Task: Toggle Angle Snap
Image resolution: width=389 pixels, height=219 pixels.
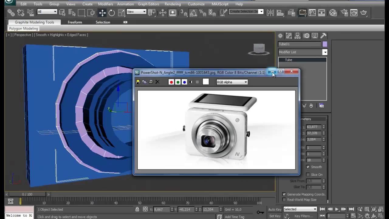Action: click(x=193, y=12)
